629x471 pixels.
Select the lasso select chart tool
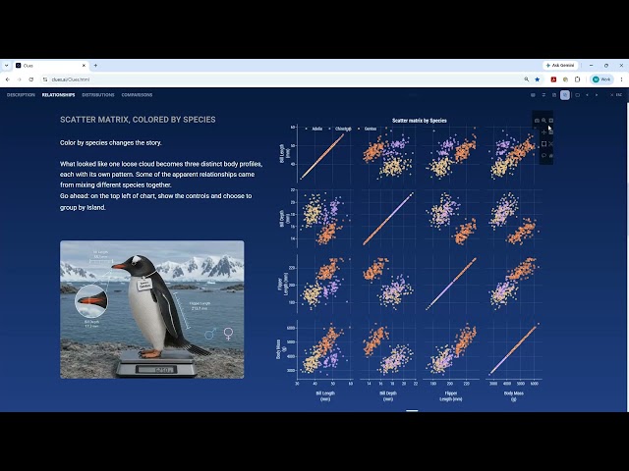coord(543,155)
